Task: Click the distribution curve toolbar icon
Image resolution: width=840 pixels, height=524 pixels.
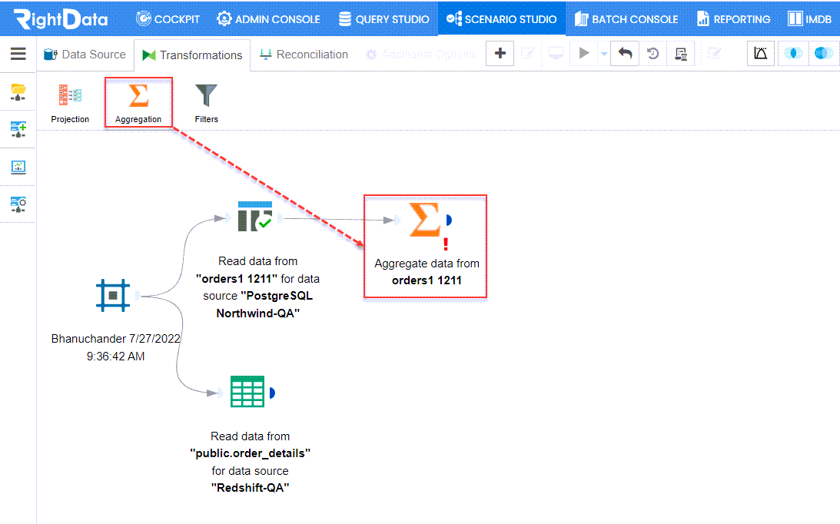Action: 761,54
